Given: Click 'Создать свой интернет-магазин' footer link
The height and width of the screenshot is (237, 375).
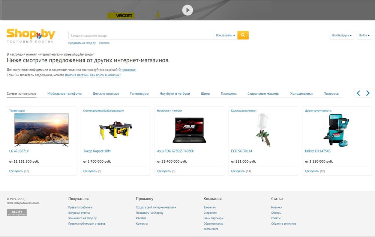Looking at the screenshot, I should tap(156, 208).
